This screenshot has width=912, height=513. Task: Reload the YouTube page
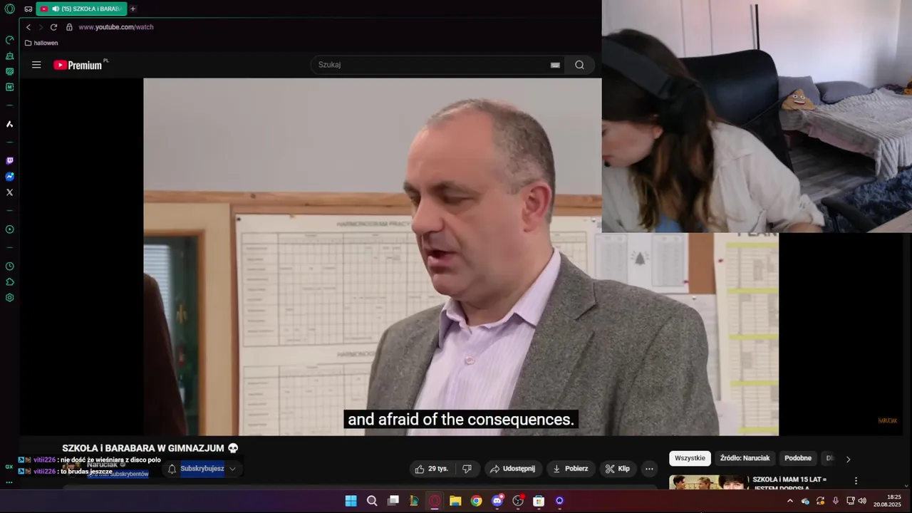(x=53, y=27)
